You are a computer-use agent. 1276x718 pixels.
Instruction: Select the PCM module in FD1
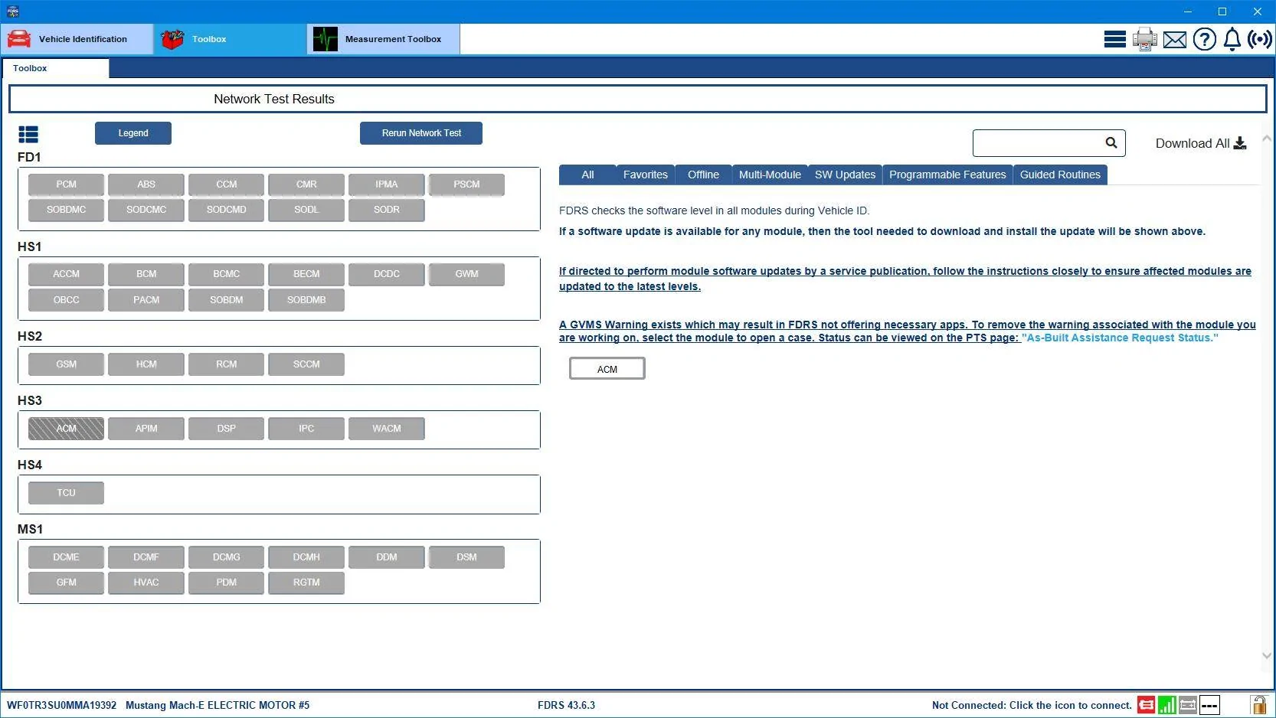pyautogui.click(x=66, y=184)
